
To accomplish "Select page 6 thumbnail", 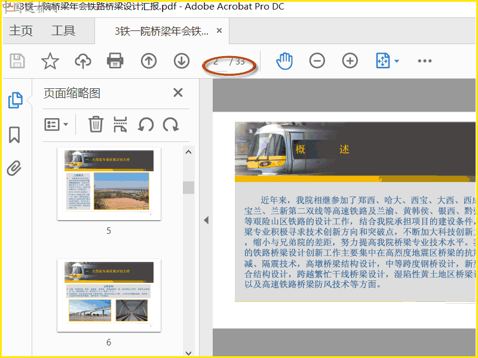I will (x=109, y=295).
